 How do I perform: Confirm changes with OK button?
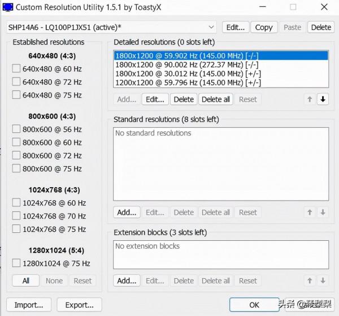pyautogui.click(x=254, y=305)
